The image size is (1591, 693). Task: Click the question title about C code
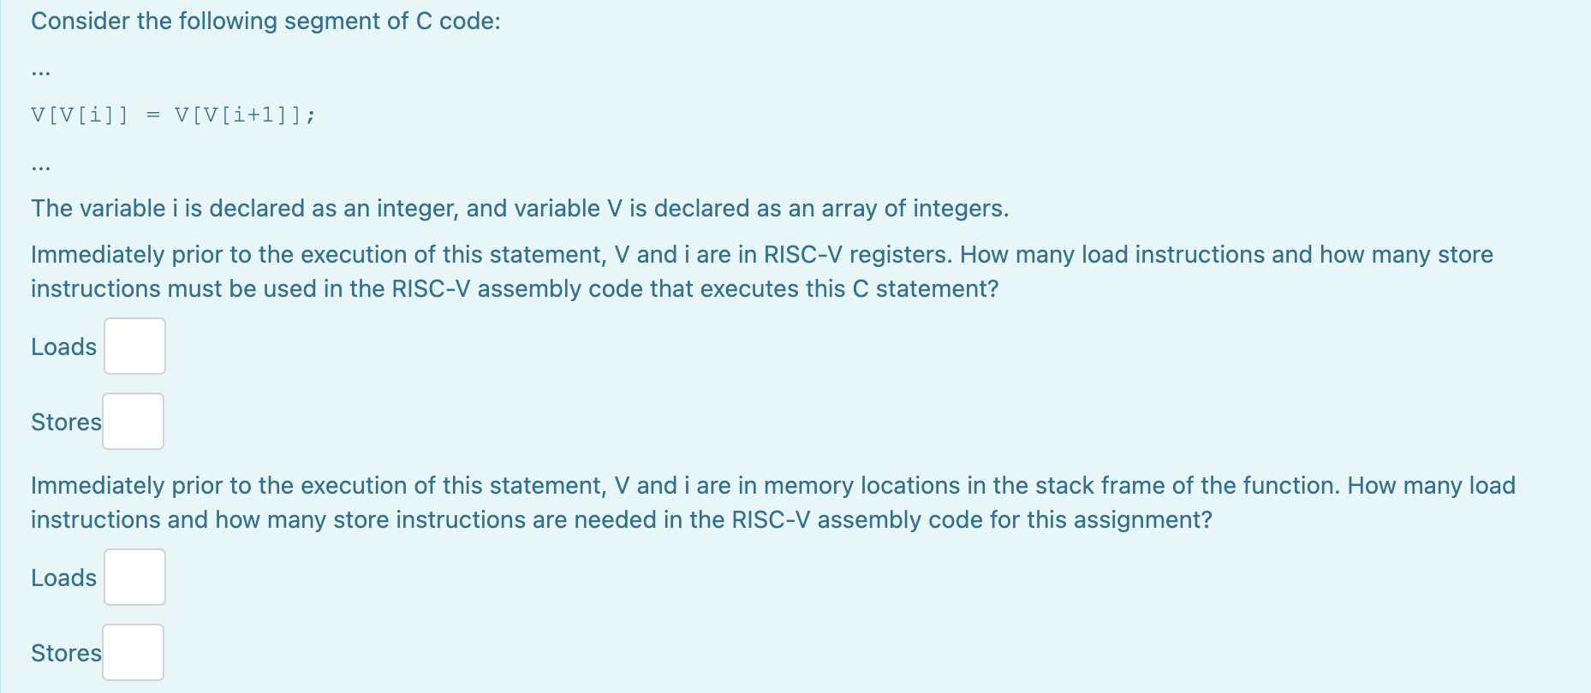[265, 20]
